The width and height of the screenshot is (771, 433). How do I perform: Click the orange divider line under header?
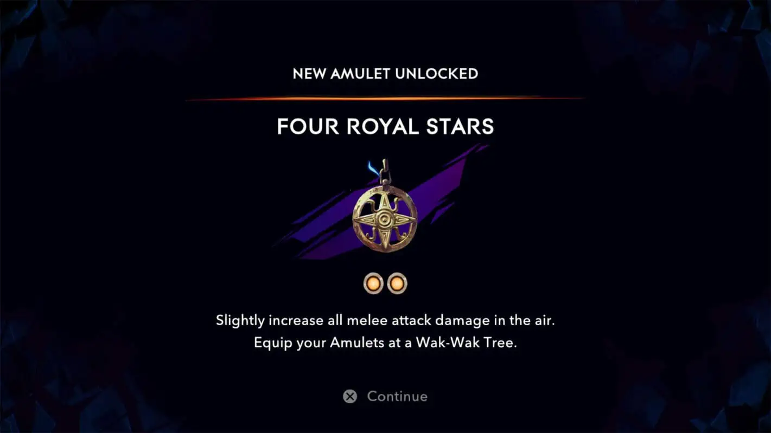coord(384,99)
